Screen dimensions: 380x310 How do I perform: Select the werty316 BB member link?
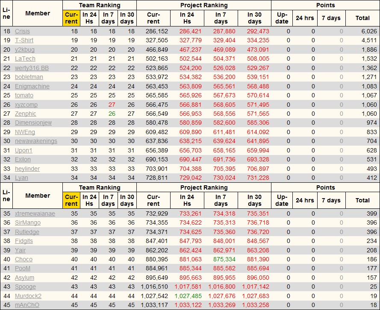(32, 68)
